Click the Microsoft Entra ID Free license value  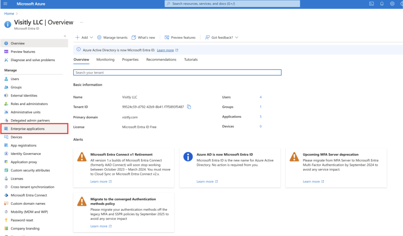click(x=139, y=127)
